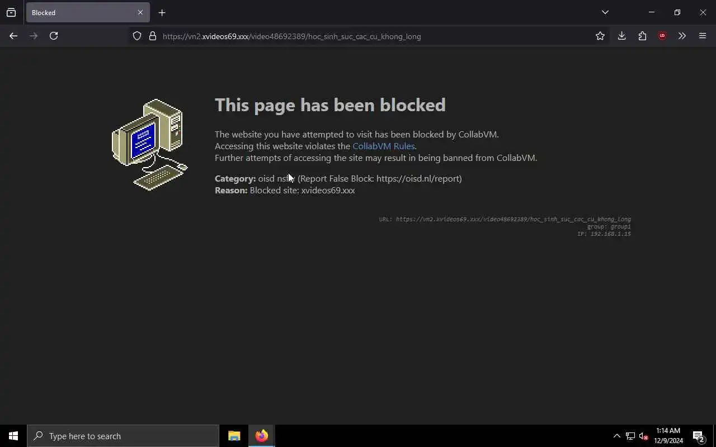Click the padlock site info icon
Screen dimensions: 716x447
tap(152, 36)
